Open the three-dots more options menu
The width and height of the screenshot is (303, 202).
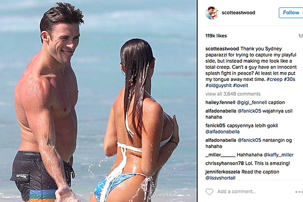pos(299,192)
